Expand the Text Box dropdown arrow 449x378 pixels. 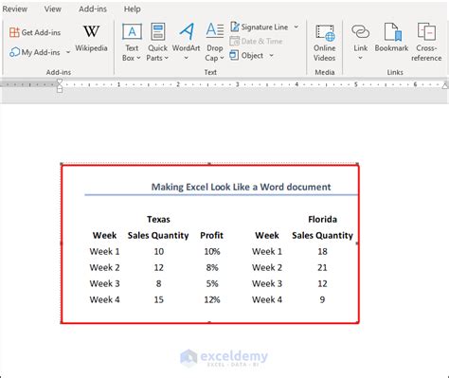(x=138, y=58)
